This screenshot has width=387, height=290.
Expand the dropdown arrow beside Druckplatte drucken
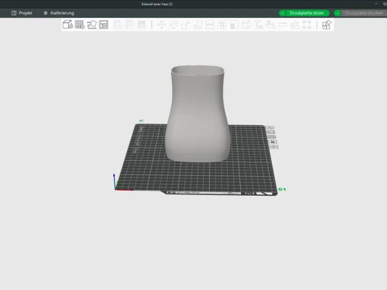337,13
